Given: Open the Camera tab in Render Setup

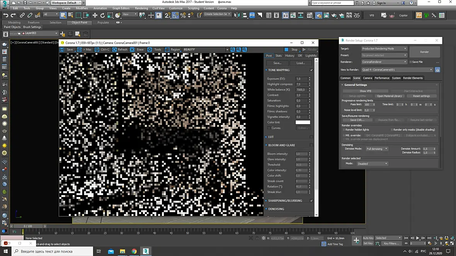Looking at the screenshot, I should 367,78.
